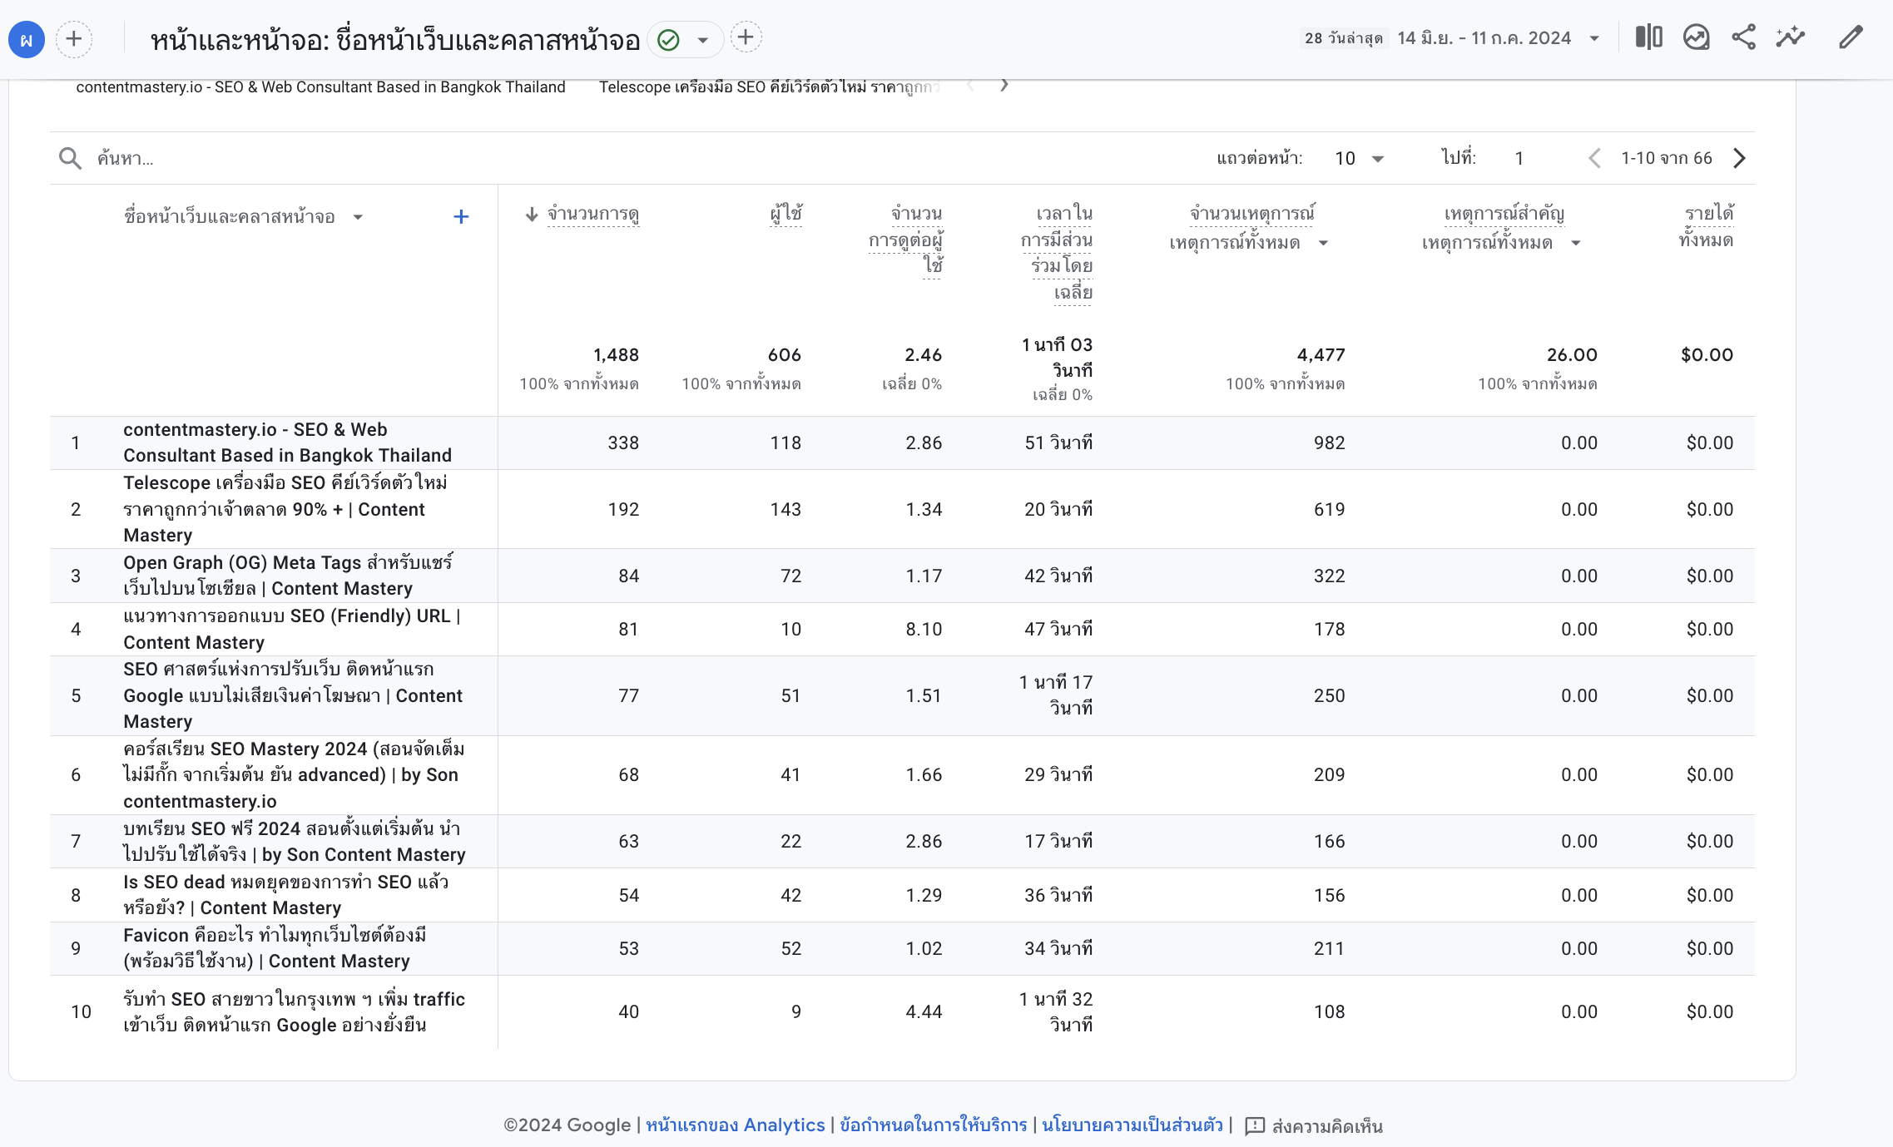1893x1147 pixels.
Task: Go to next table page
Action: [1739, 158]
